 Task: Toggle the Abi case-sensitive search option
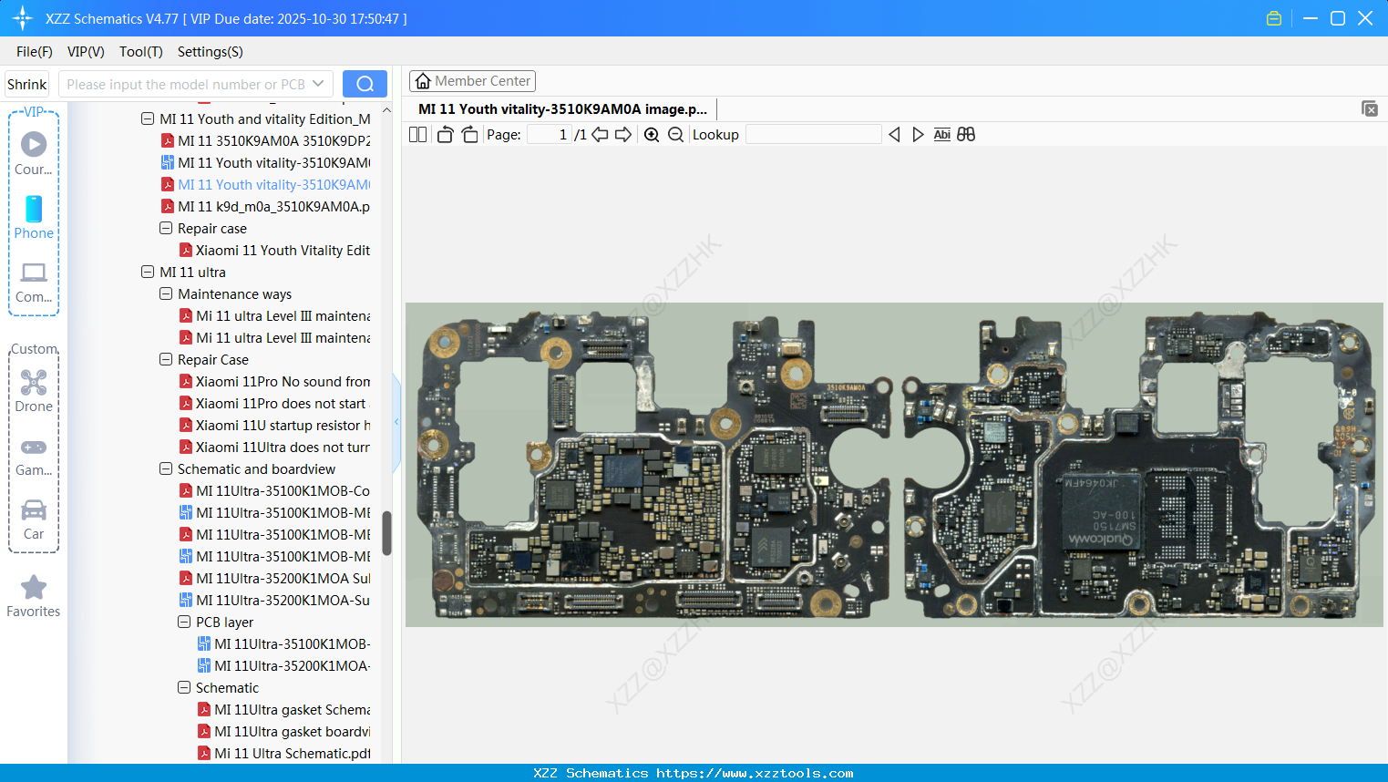941,134
